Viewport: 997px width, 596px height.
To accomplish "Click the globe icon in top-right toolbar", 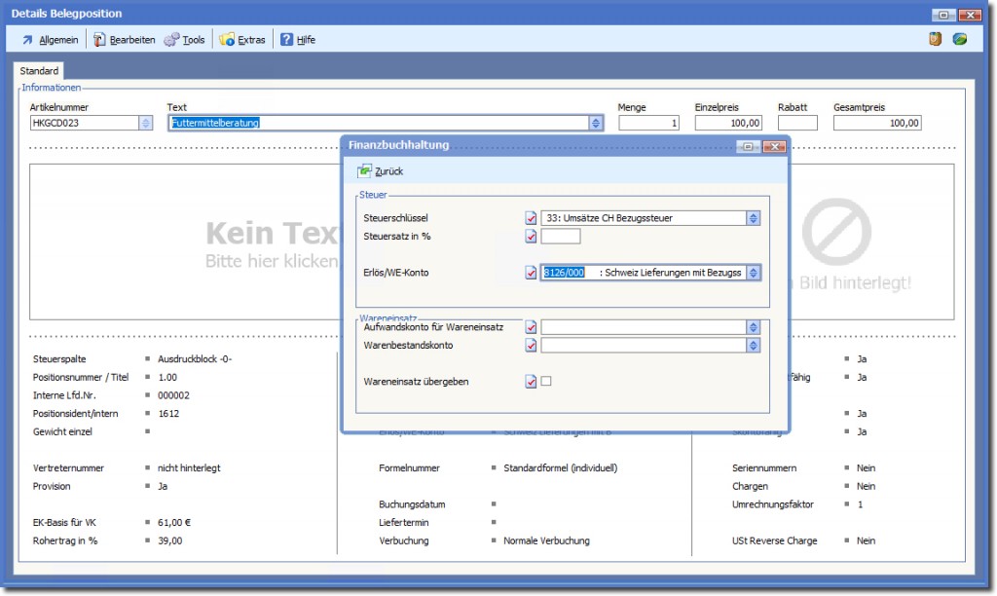I will 960,39.
